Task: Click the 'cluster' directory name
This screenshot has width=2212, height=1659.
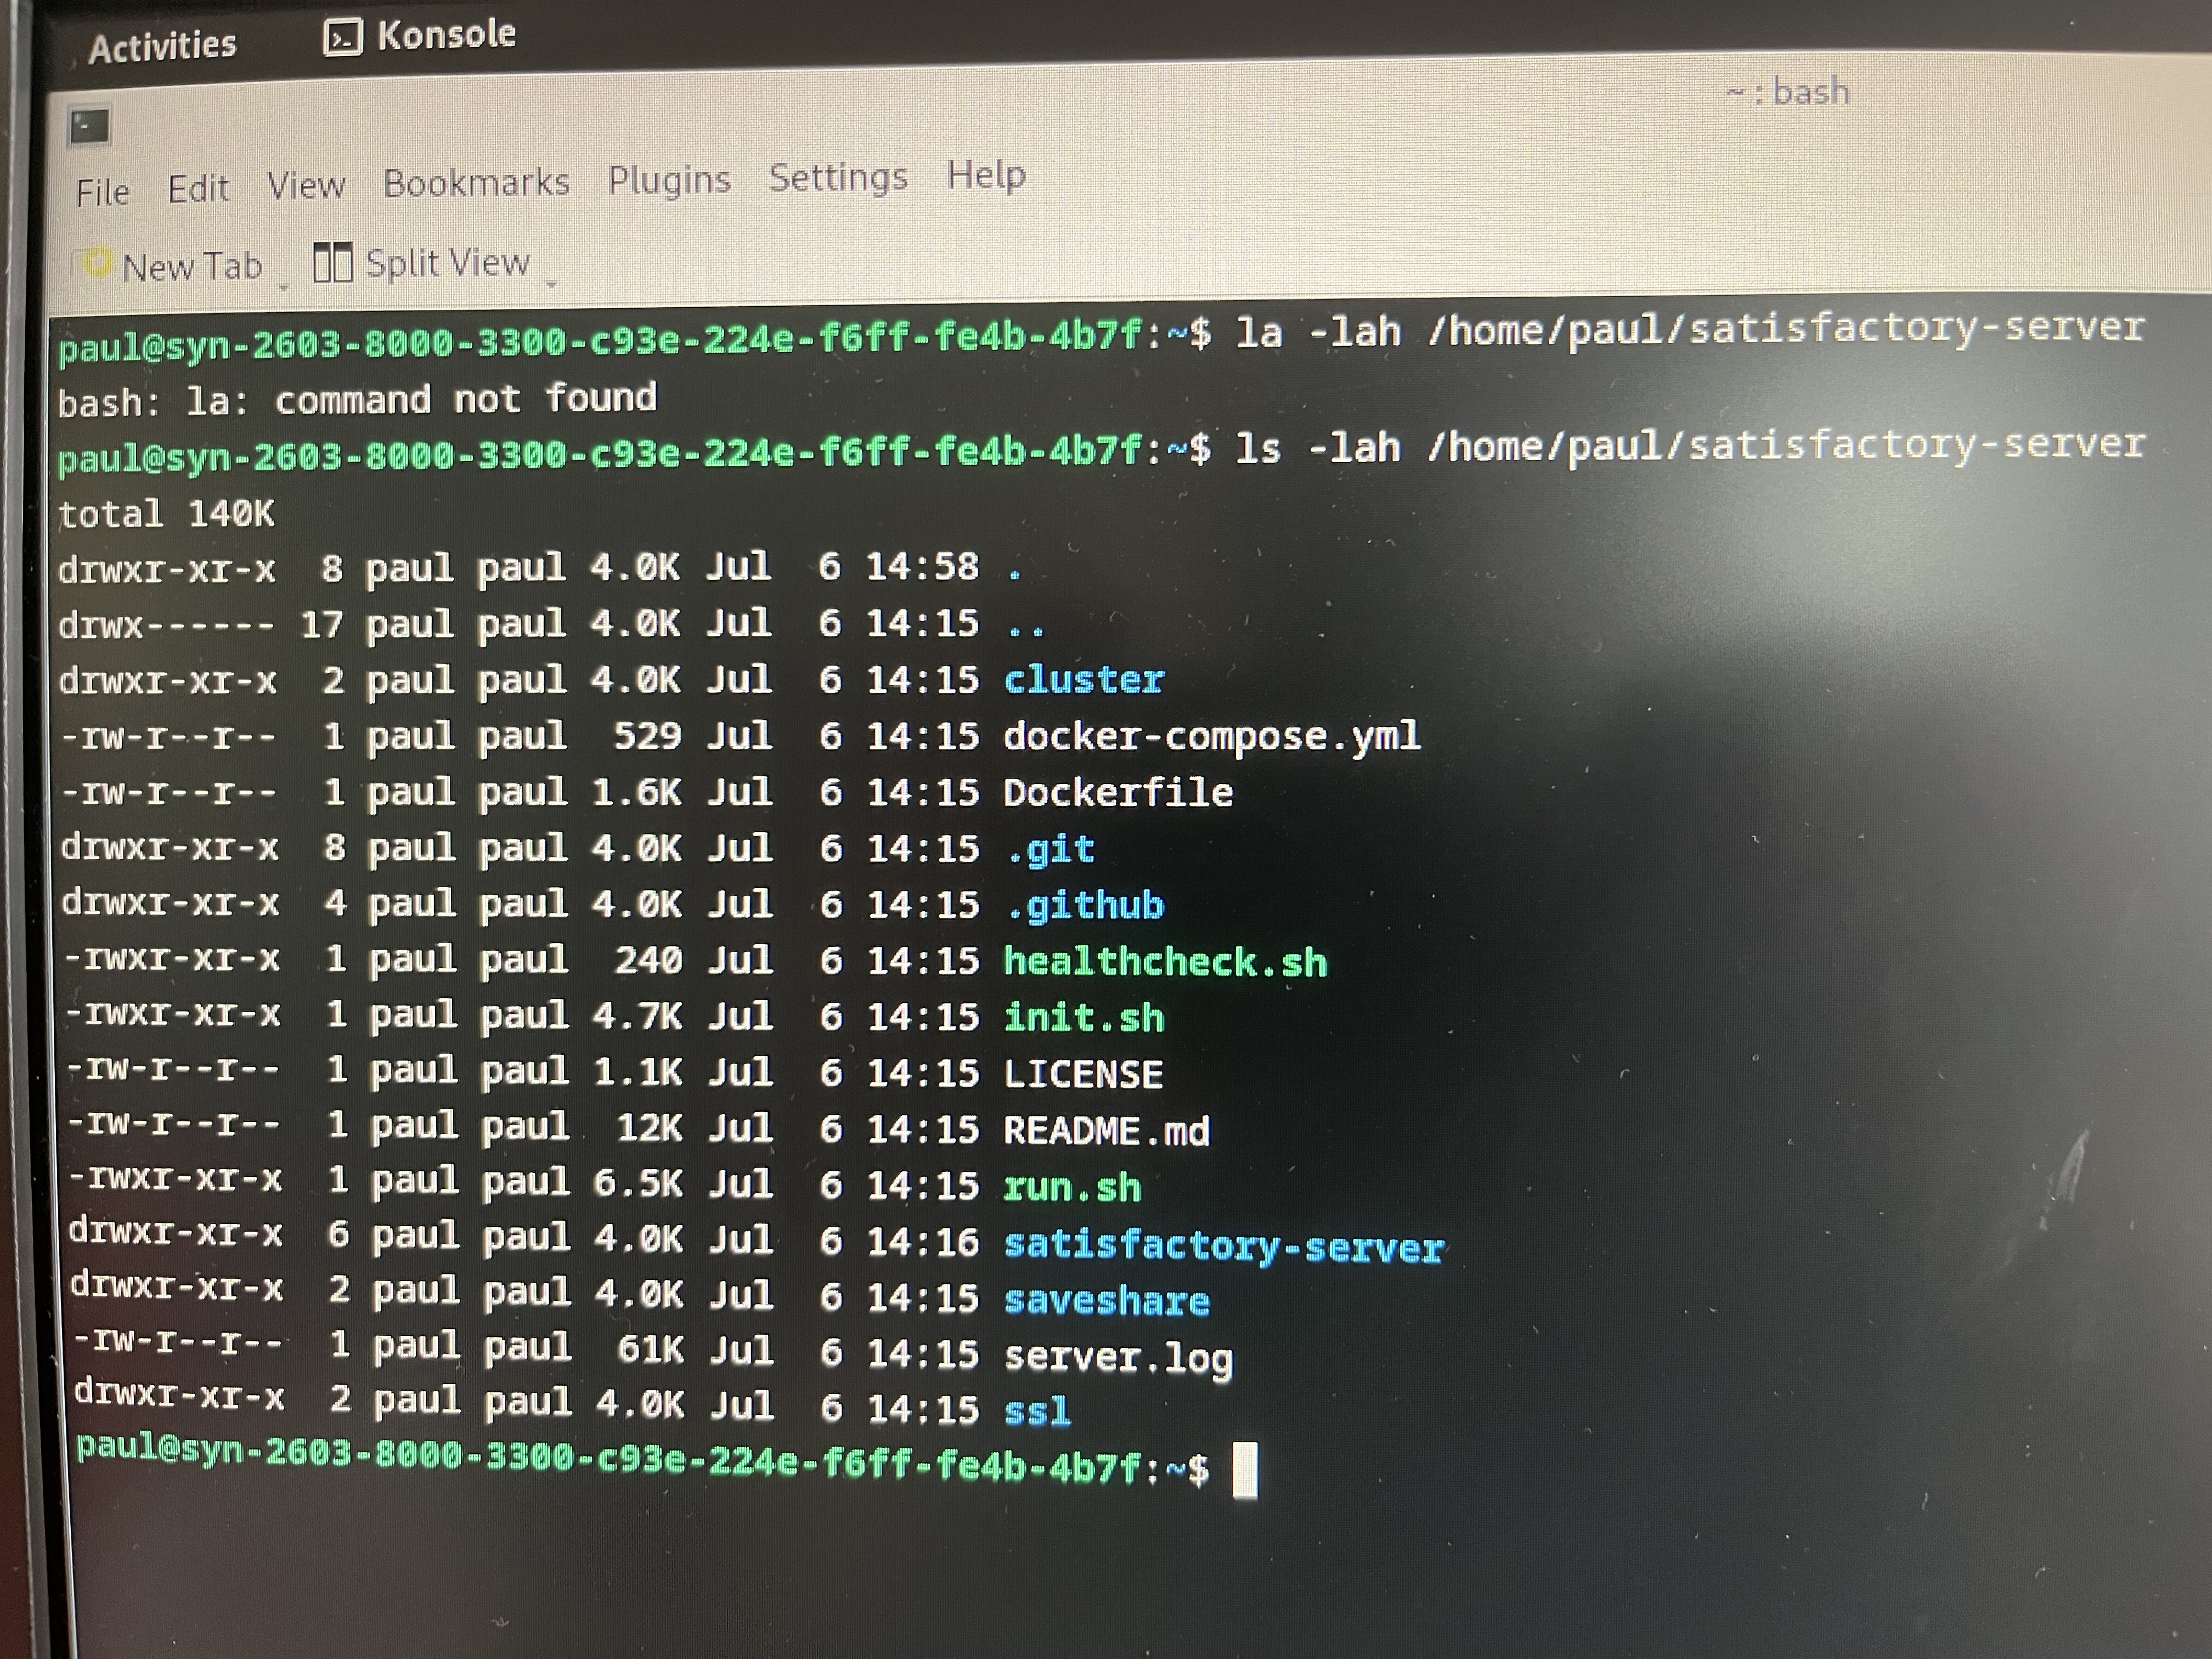Action: (x=1084, y=680)
